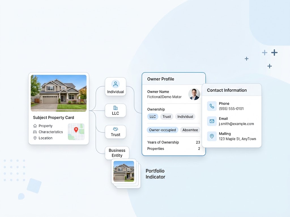Click the Mailing location pin icon
This screenshot has width=290, height=217.
[212, 136]
